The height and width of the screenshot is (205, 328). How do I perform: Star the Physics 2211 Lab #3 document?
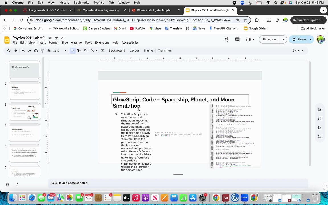(x=50, y=38)
